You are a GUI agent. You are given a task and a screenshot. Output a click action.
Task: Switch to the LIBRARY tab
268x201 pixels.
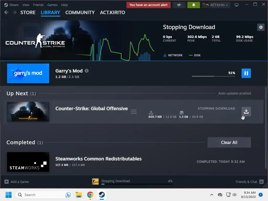[x=51, y=13]
